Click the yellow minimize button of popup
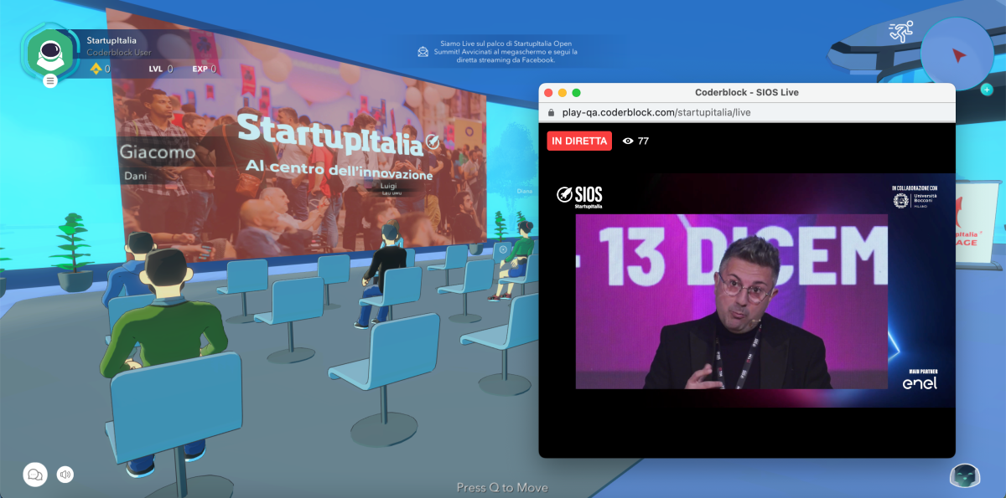 pos(563,92)
